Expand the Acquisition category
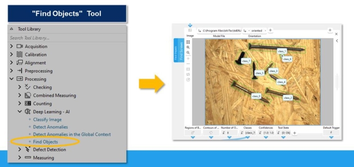354x167 pixels. pos(12,46)
